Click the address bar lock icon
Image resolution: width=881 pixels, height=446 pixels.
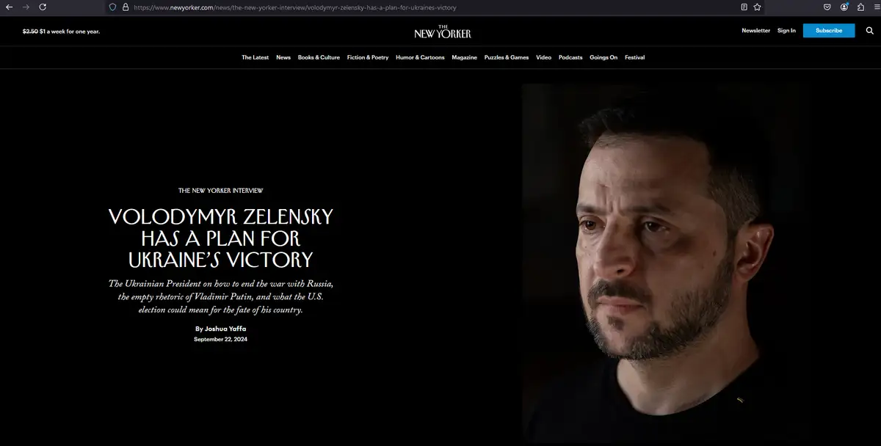126,7
